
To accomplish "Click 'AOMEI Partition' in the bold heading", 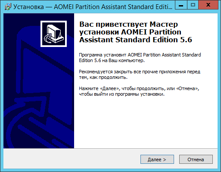I will click(151, 32).
